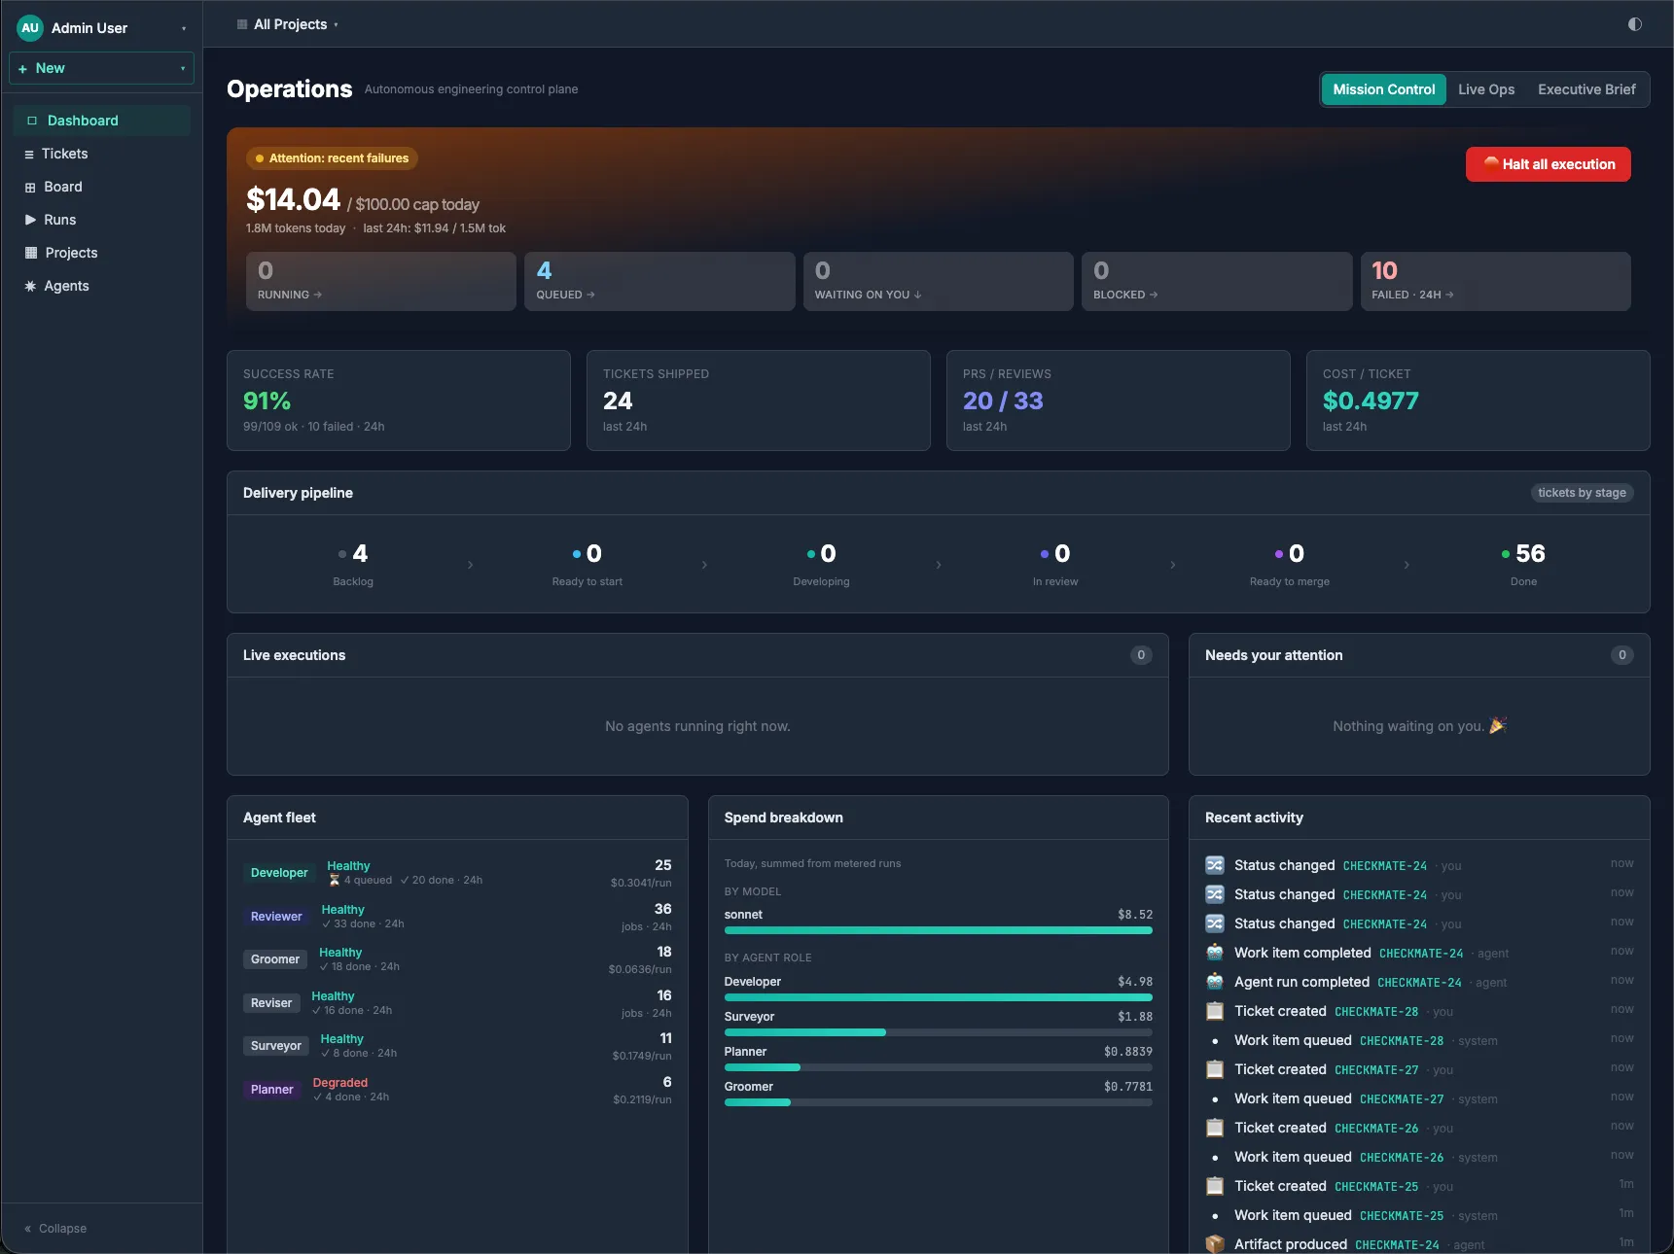
Task: Open CHECKMATE-24 link in Work item completed row
Action: coord(1421,954)
